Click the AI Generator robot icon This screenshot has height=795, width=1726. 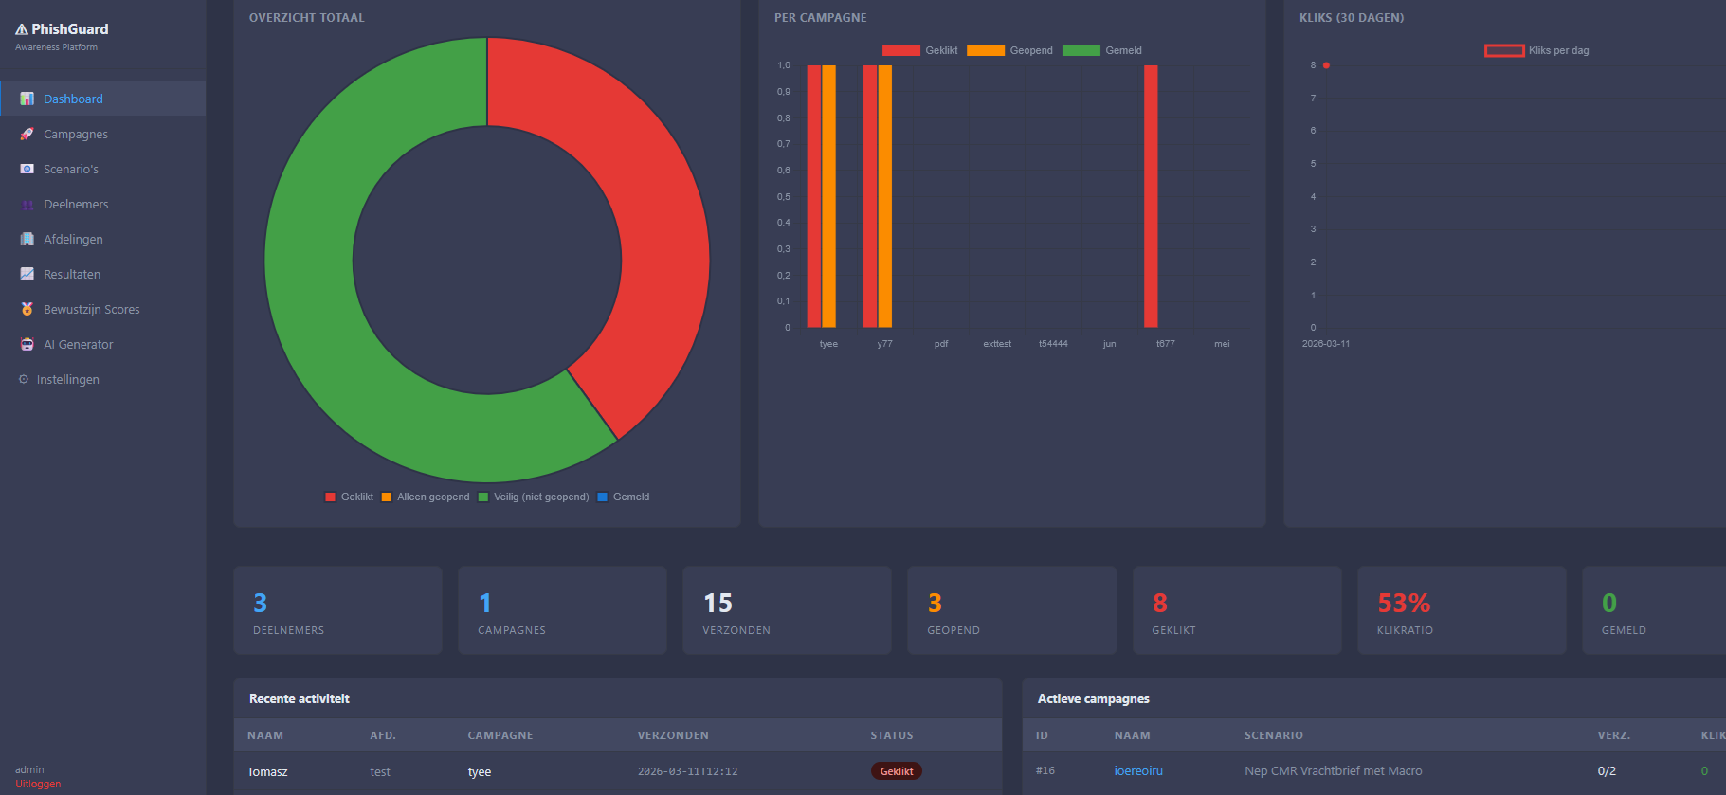tap(27, 344)
